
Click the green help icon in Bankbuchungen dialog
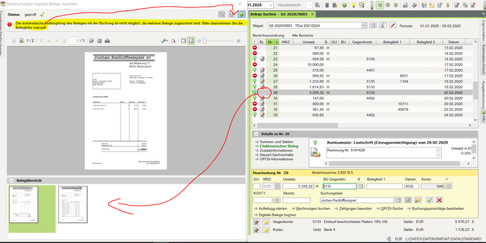tap(242, 14)
